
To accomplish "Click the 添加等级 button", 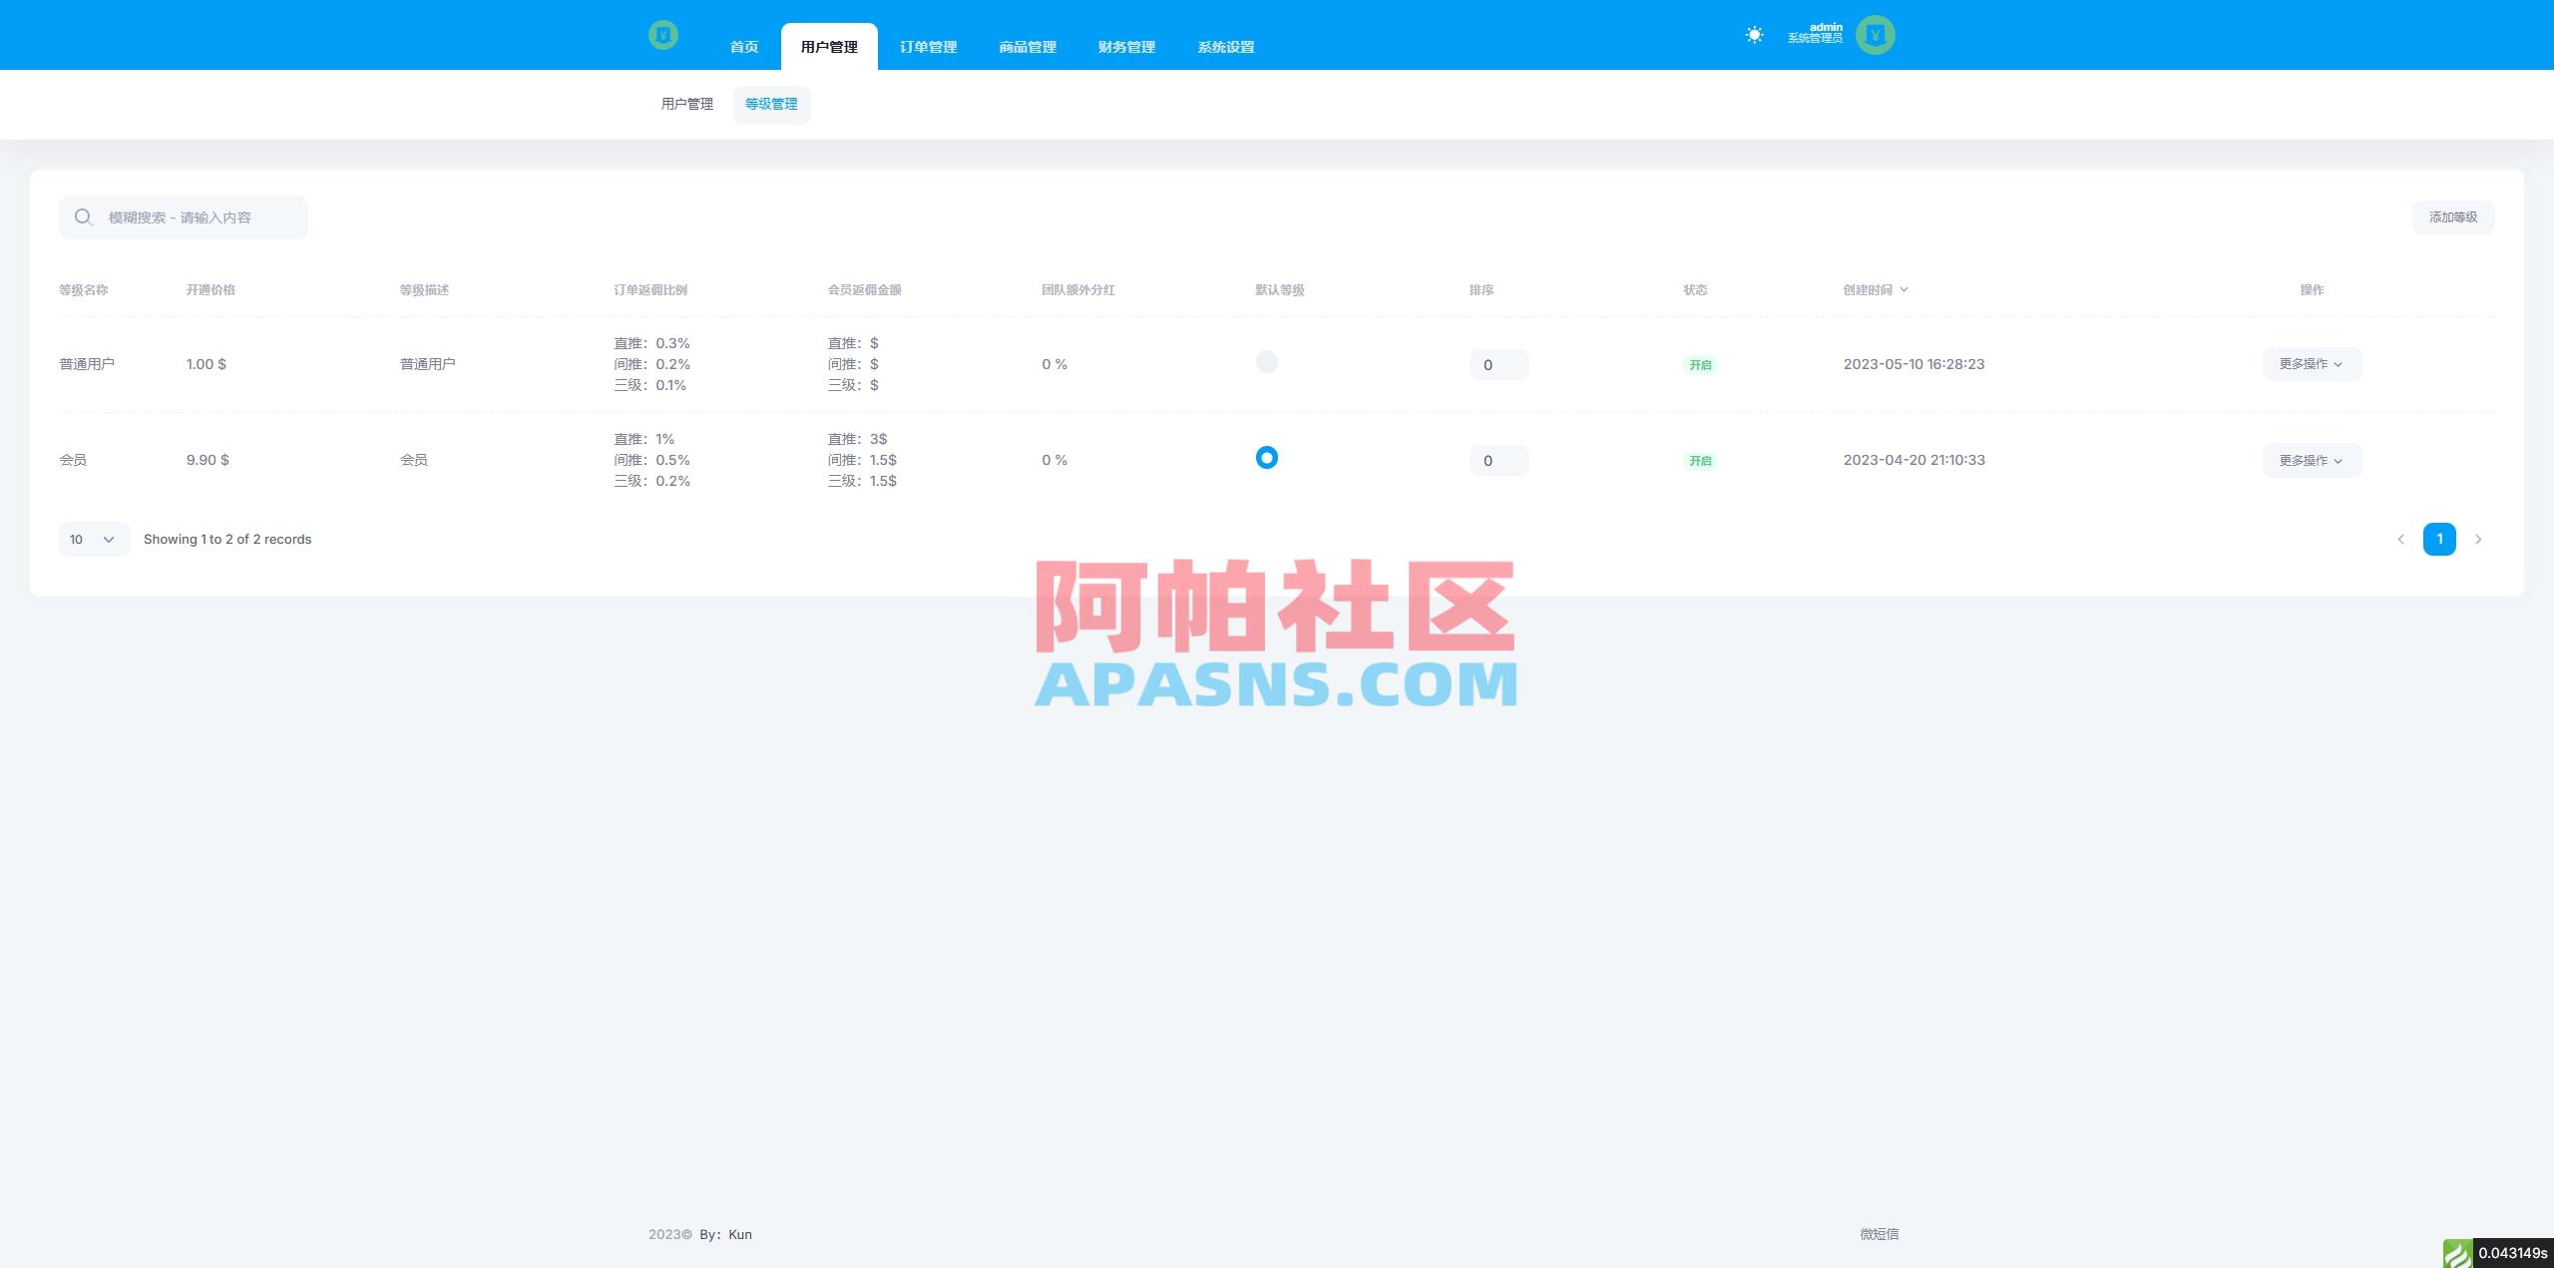I will 2452,216.
